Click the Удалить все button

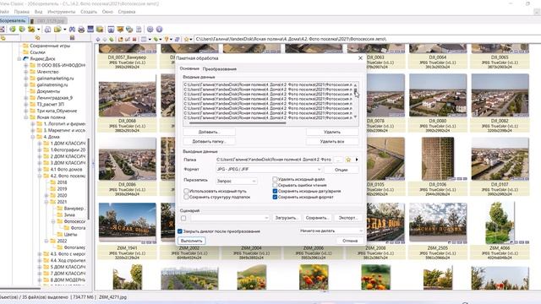tap(332, 141)
